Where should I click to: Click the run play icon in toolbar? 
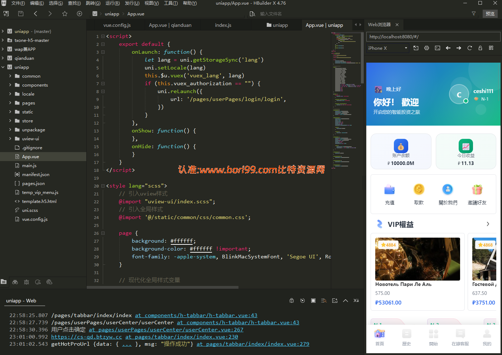point(79,14)
